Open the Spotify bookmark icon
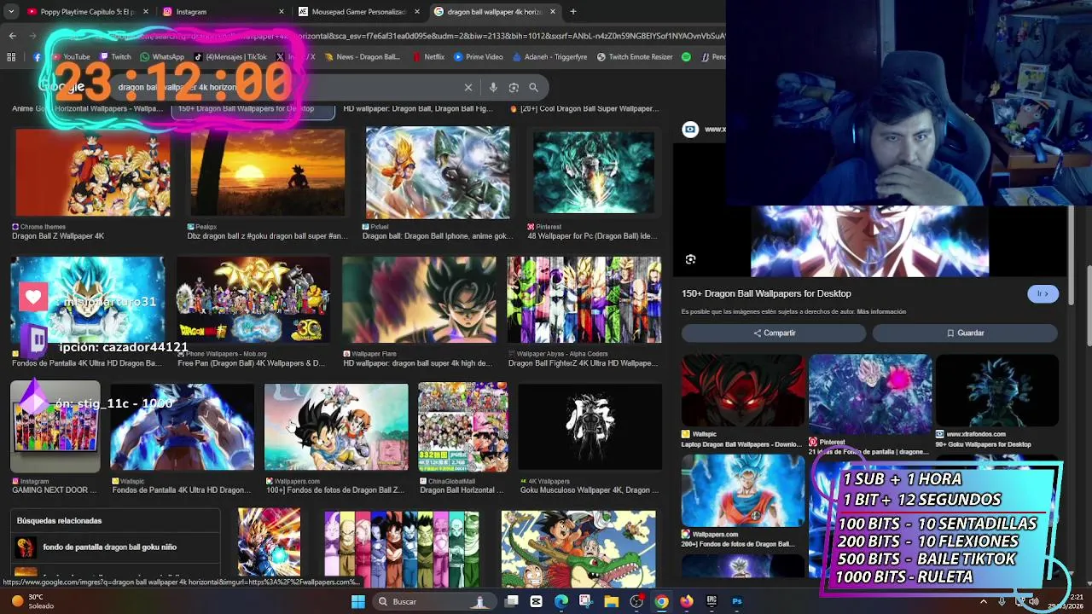Screen dimensions: 1092x614 686,57
